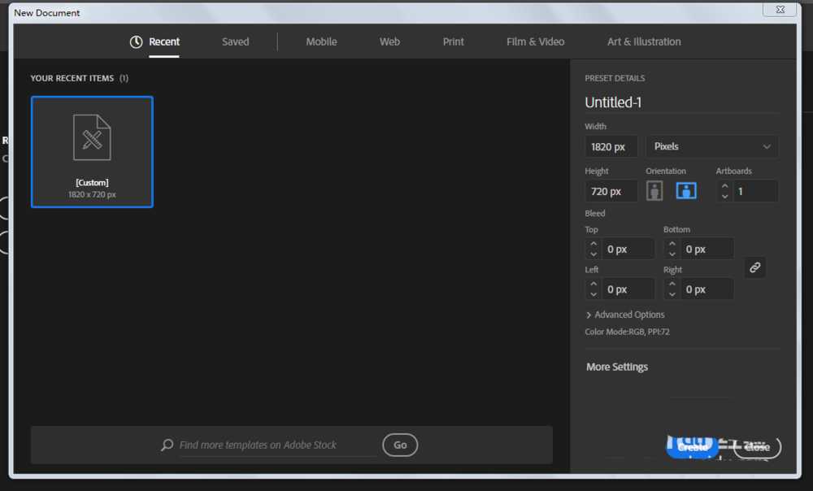This screenshot has width=813, height=491.
Task: Open the Mobile presets tab
Action: point(321,41)
